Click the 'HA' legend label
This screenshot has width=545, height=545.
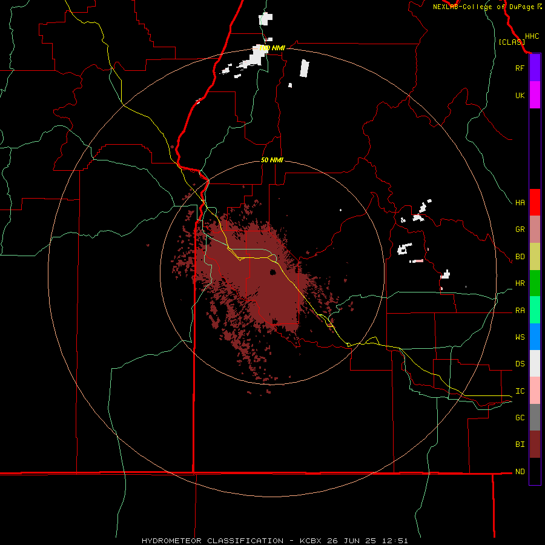click(x=520, y=203)
